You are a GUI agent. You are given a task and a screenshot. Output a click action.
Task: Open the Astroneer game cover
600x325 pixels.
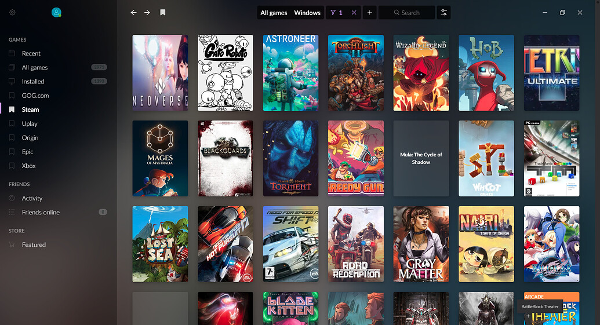(x=291, y=73)
